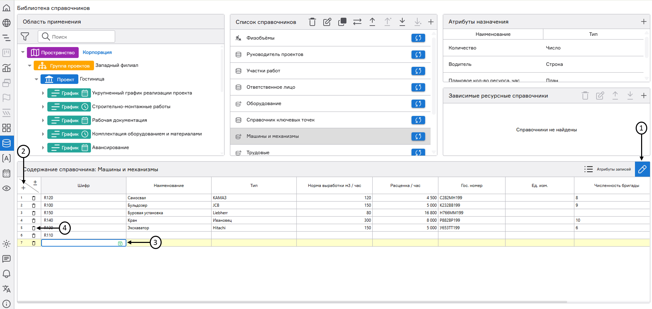
Task: Collapse the Проект Гостиница node
Action: 36,79
